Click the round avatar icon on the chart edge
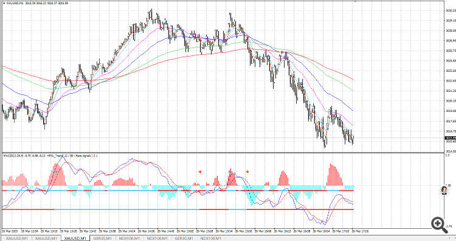This screenshot has height=241, width=456. 444,190
